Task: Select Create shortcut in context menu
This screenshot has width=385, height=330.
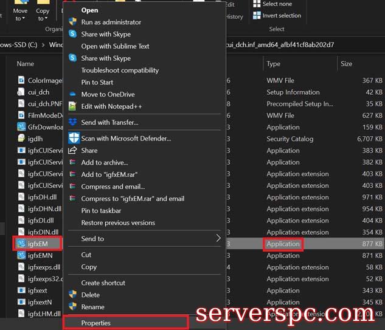Action: click(103, 283)
